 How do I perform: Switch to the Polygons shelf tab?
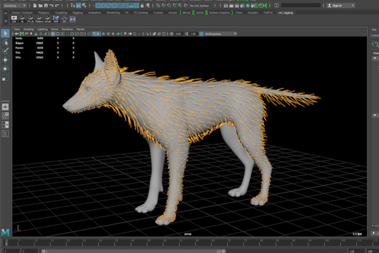pyautogui.click(x=44, y=12)
